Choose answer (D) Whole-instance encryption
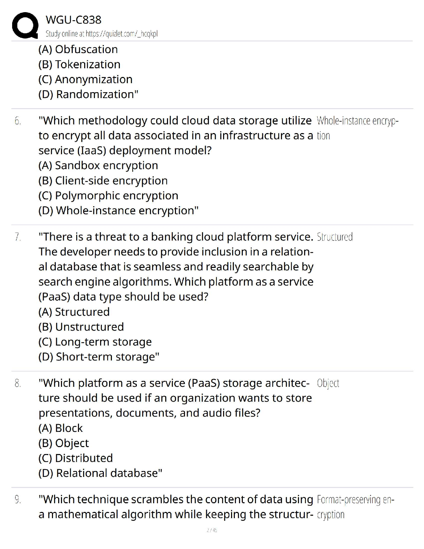 [x=118, y=211]
